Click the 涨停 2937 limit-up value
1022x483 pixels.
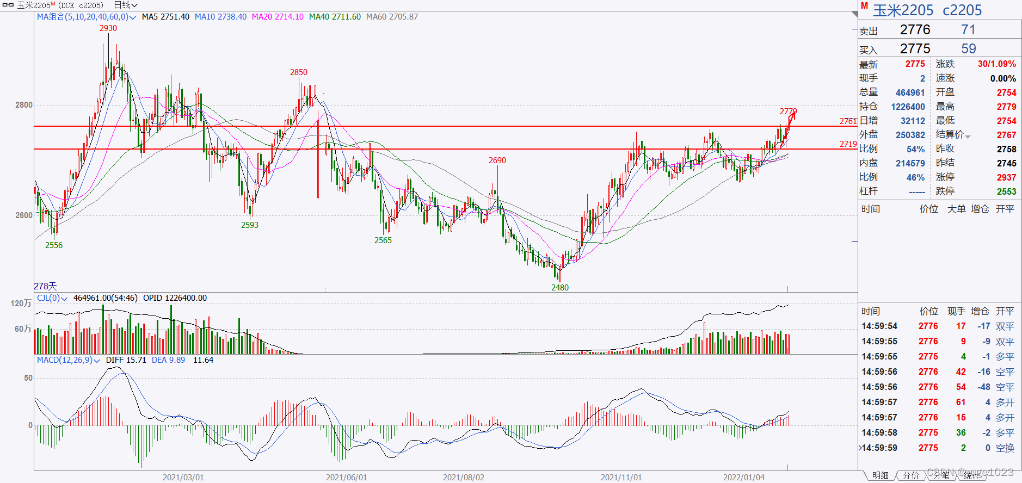pos(1006,177)
